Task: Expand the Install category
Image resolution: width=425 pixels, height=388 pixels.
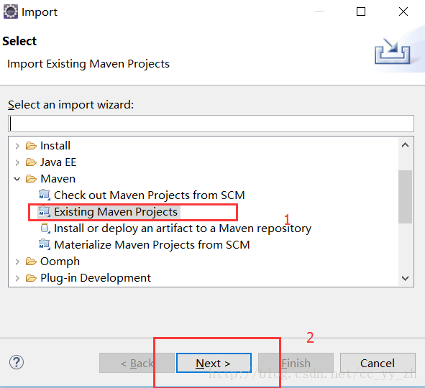Action: pyautogui.click(x=17, y=146)
